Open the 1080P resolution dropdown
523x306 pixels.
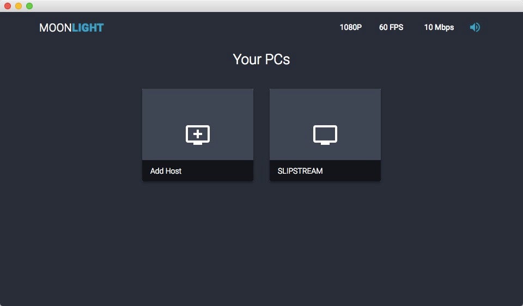pyautogui.click(x=350, y=27)
